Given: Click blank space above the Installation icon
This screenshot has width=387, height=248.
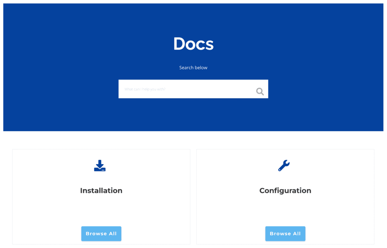Looking at the screenshot, I should click(x=101, y=154).
